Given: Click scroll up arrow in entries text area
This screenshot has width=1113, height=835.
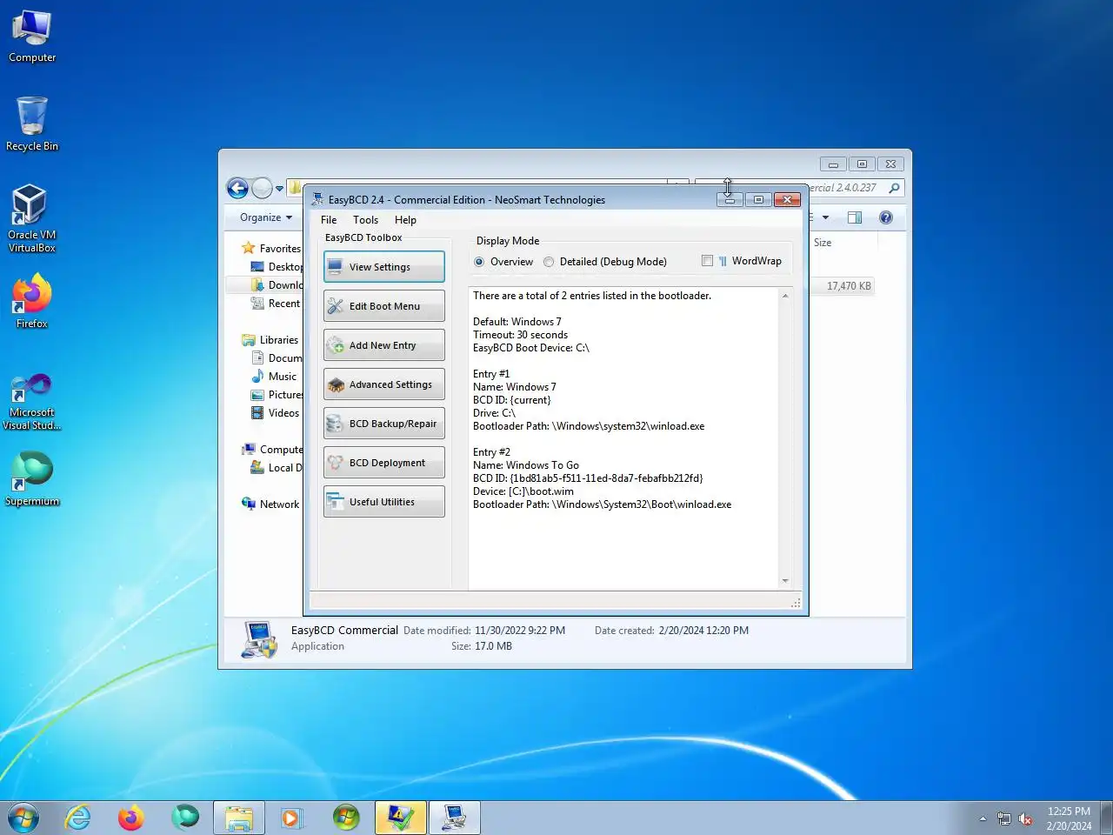Looking at the screenshot, I should 785,297.
